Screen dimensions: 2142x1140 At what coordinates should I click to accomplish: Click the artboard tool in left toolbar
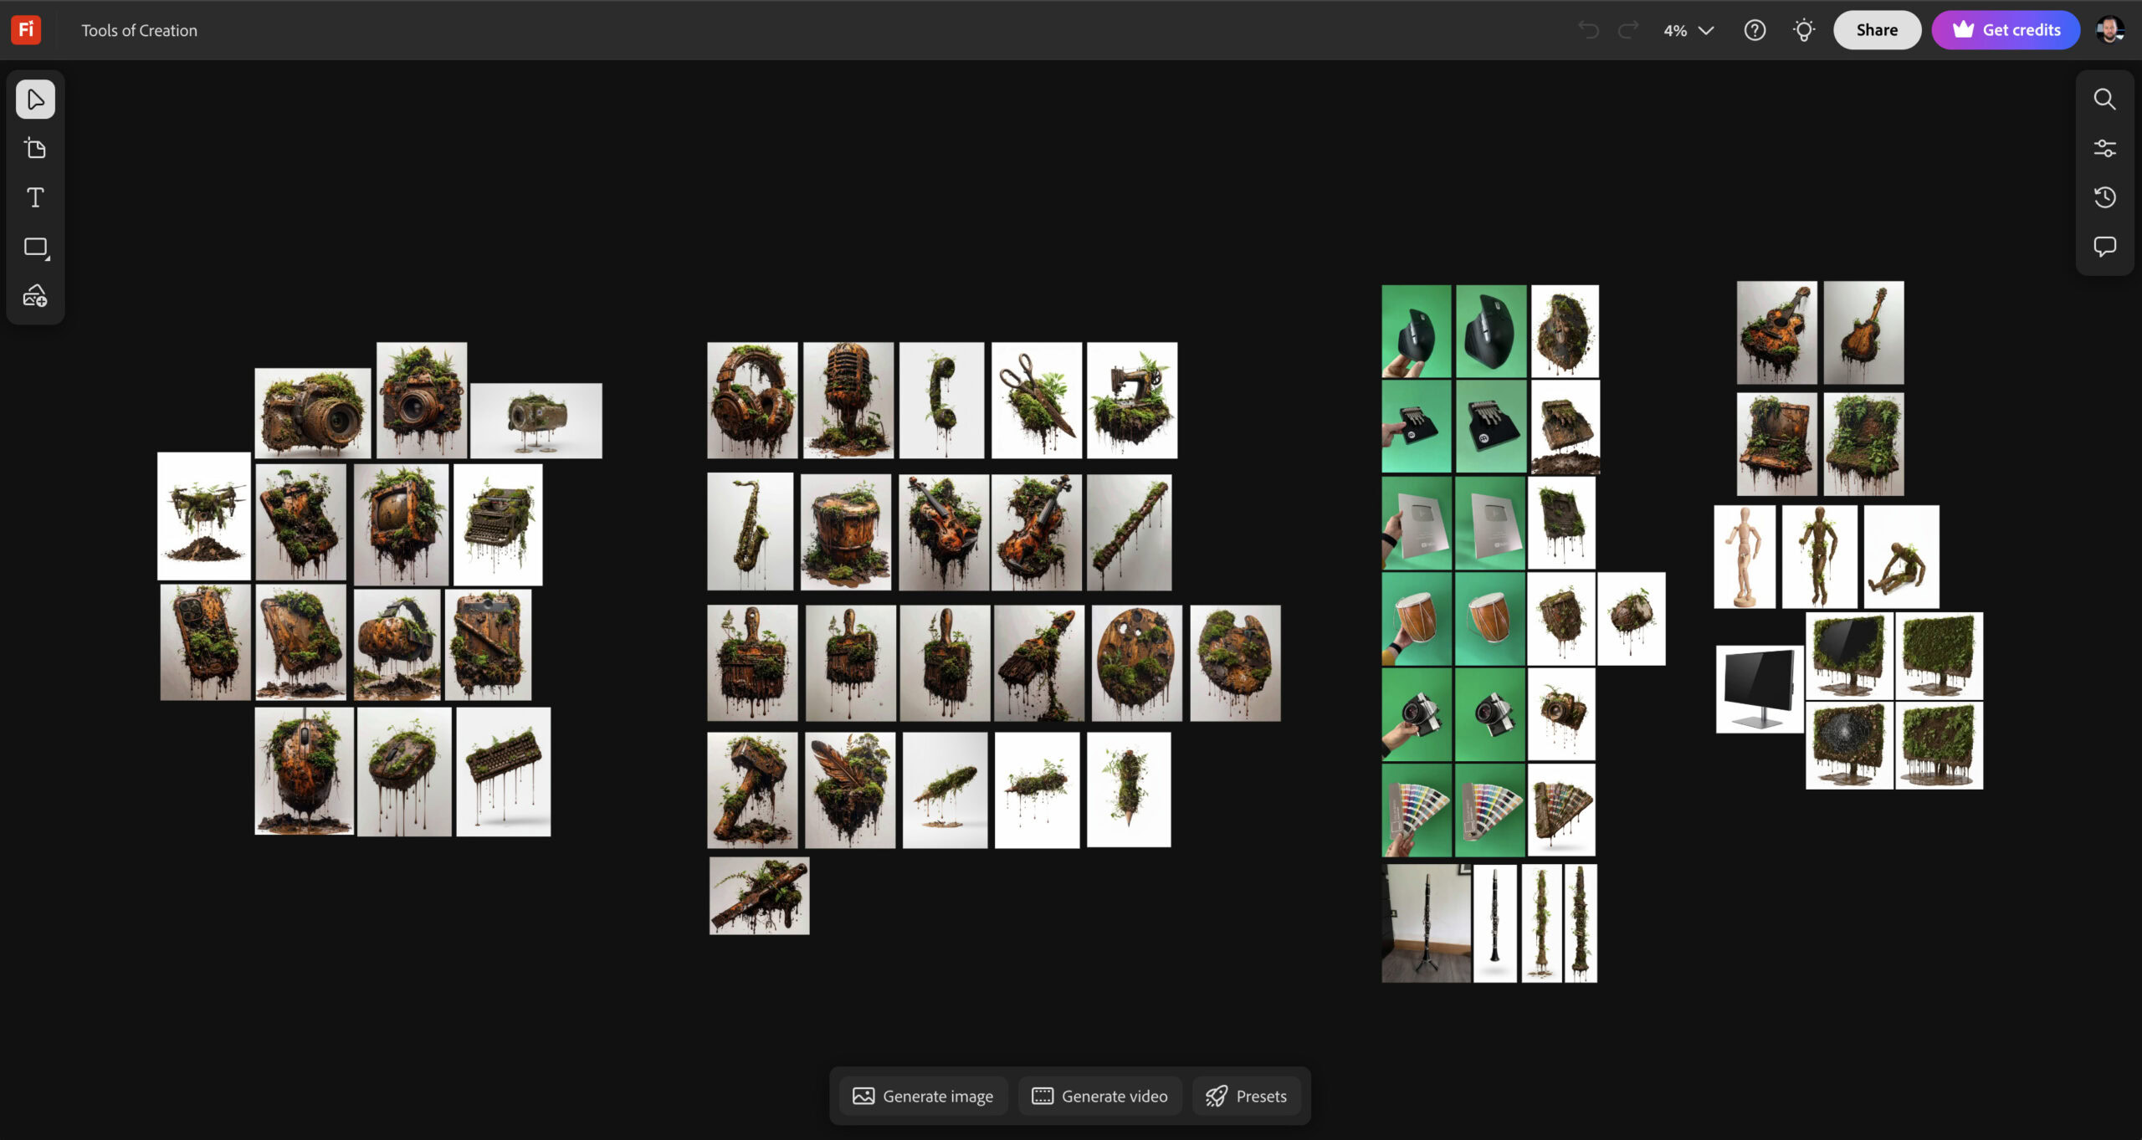(35, 149)
